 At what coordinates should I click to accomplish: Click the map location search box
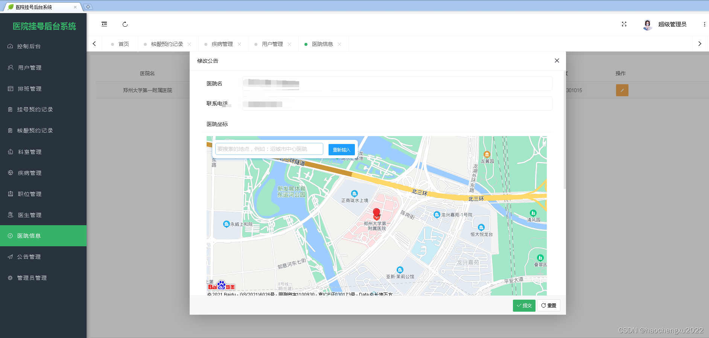(x=269, y=149)
